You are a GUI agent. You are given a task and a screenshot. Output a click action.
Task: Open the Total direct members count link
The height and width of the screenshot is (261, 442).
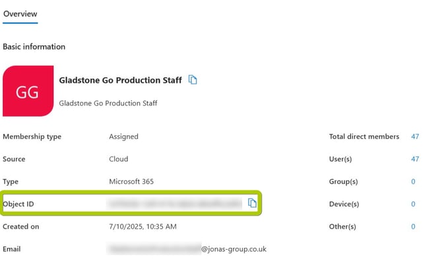[x=415, y=136]
